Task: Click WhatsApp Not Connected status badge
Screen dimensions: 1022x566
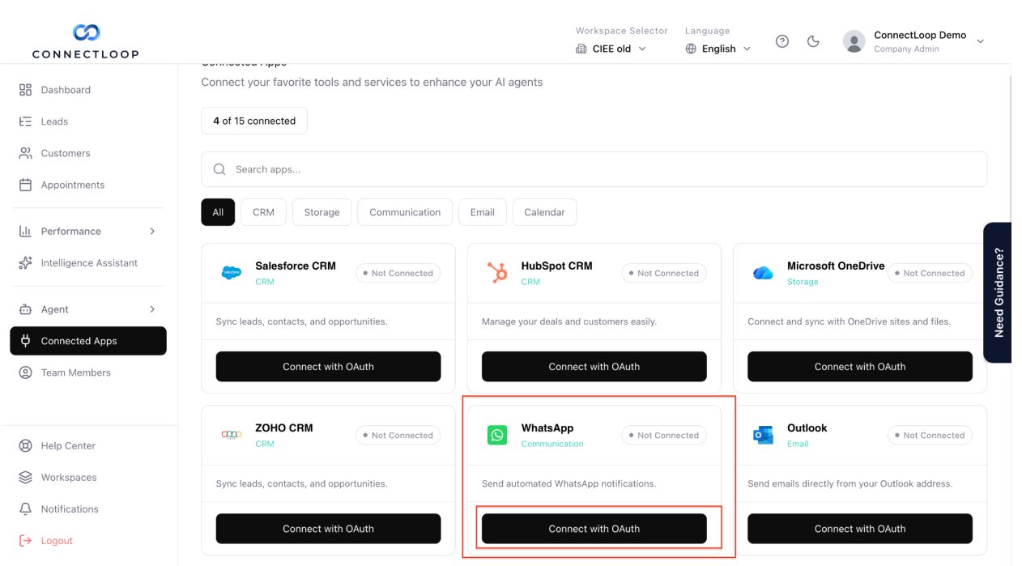Action: tap(664, 435)
